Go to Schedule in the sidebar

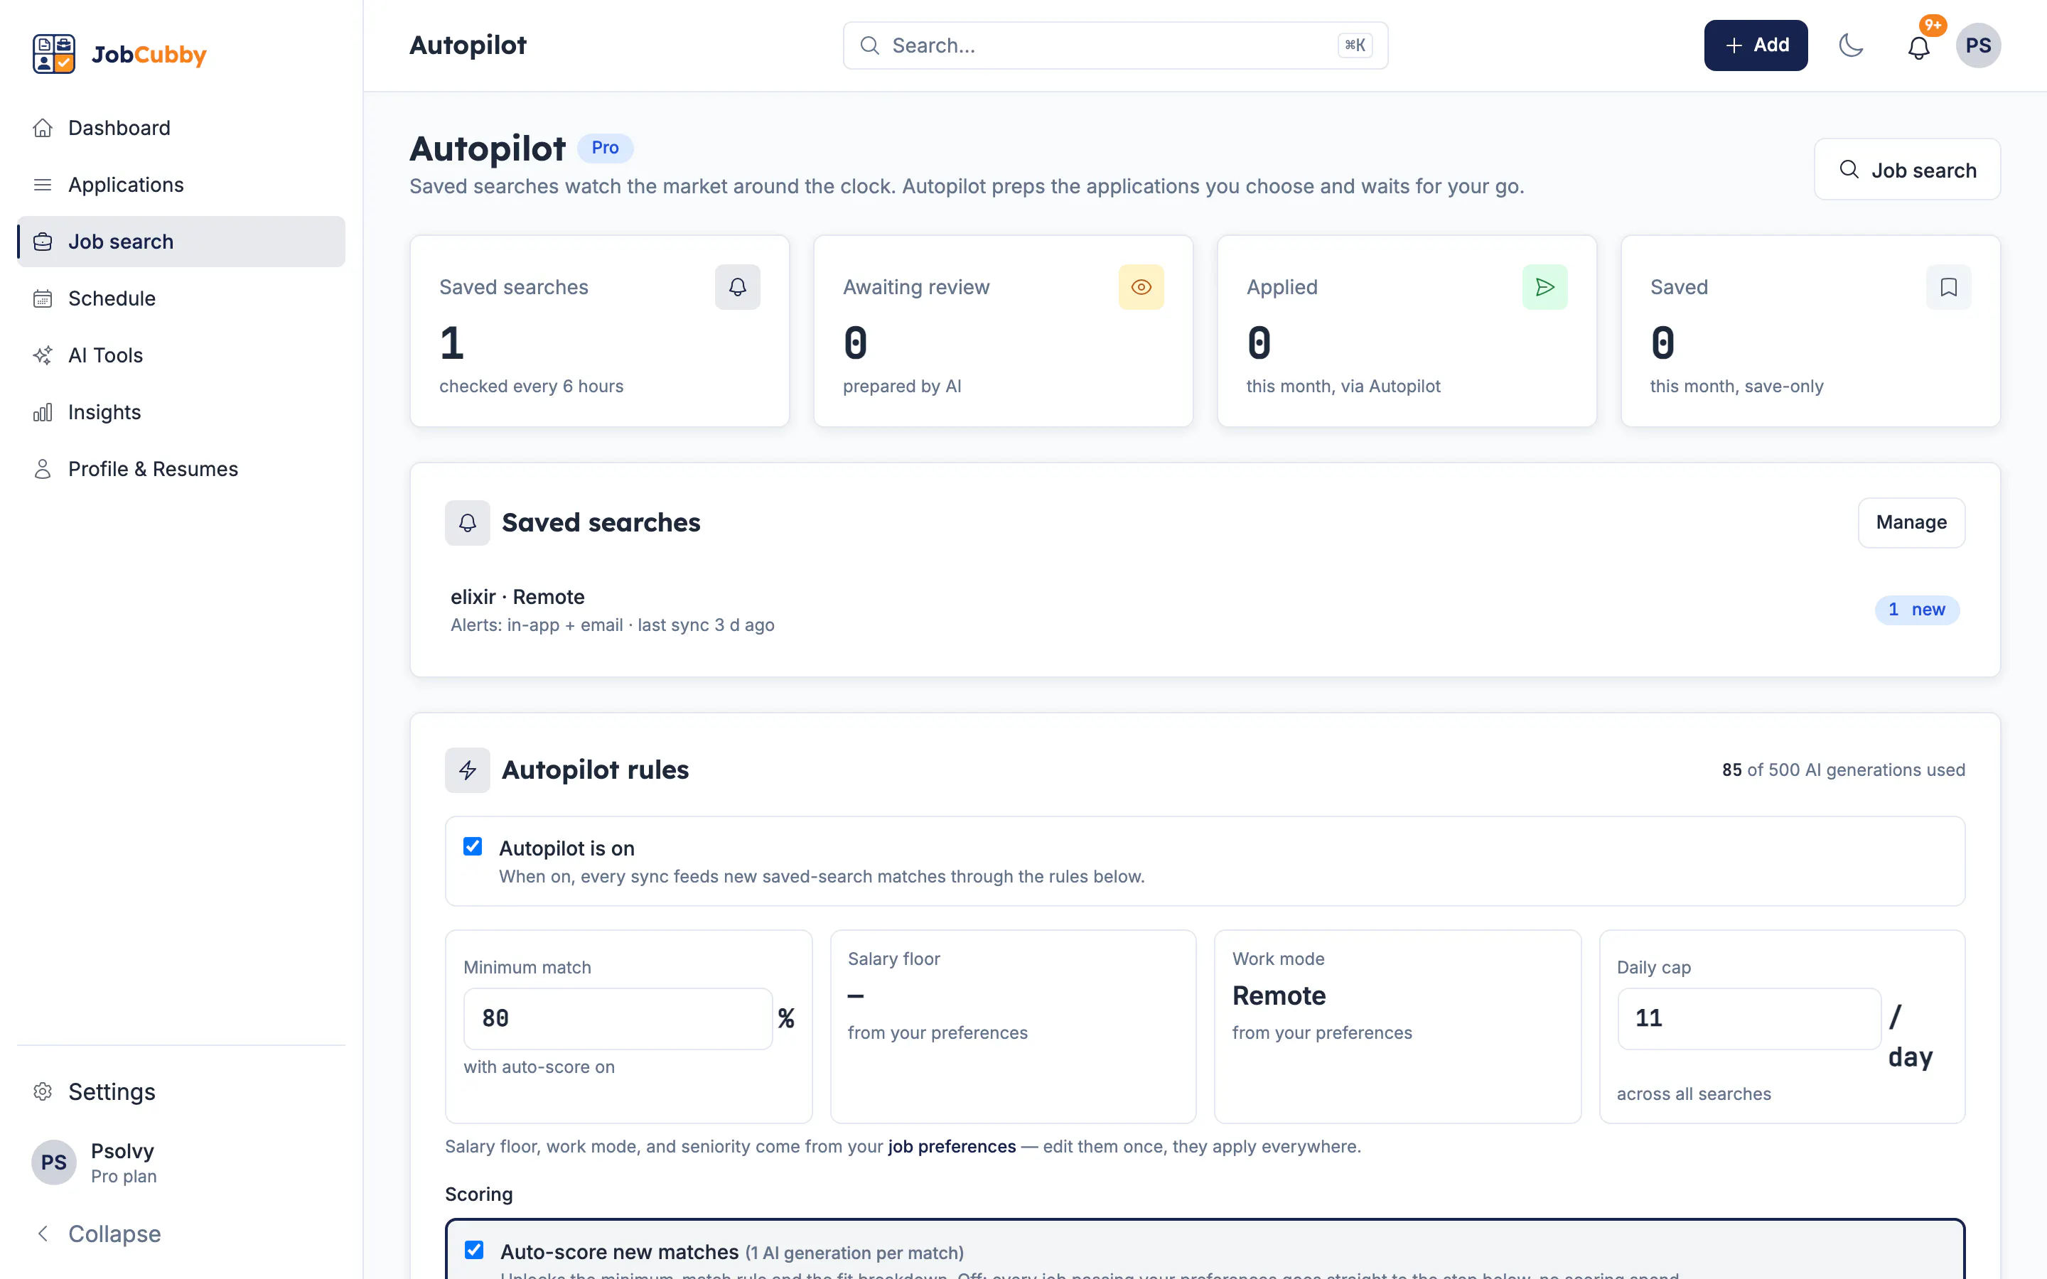(x=181, y=298)
